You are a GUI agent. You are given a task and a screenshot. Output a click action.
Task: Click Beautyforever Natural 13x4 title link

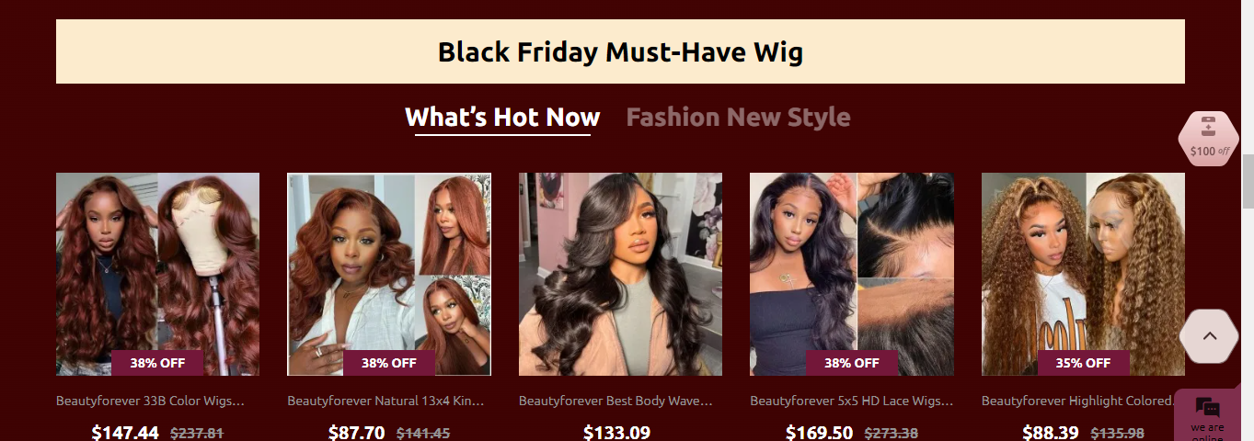click(385, 401)
